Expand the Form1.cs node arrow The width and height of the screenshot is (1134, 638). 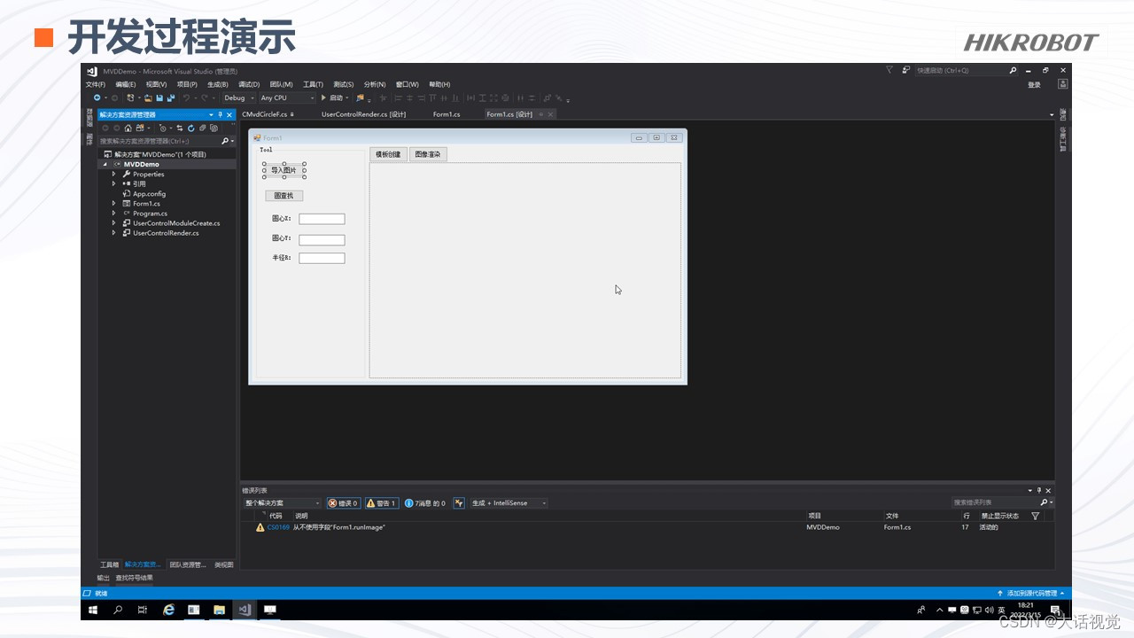pyautogui.click(x=113, y=203)
